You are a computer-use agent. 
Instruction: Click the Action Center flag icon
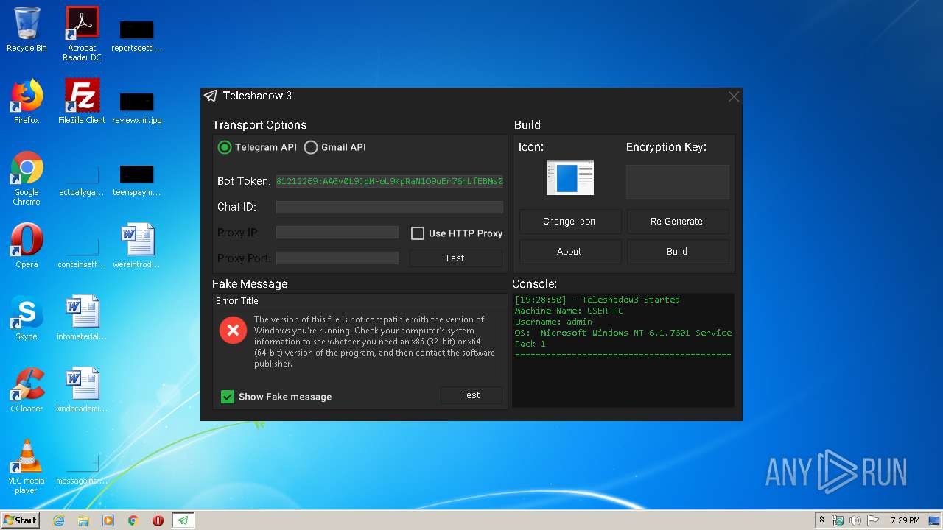pyautogui.click(x=873, y=520)
